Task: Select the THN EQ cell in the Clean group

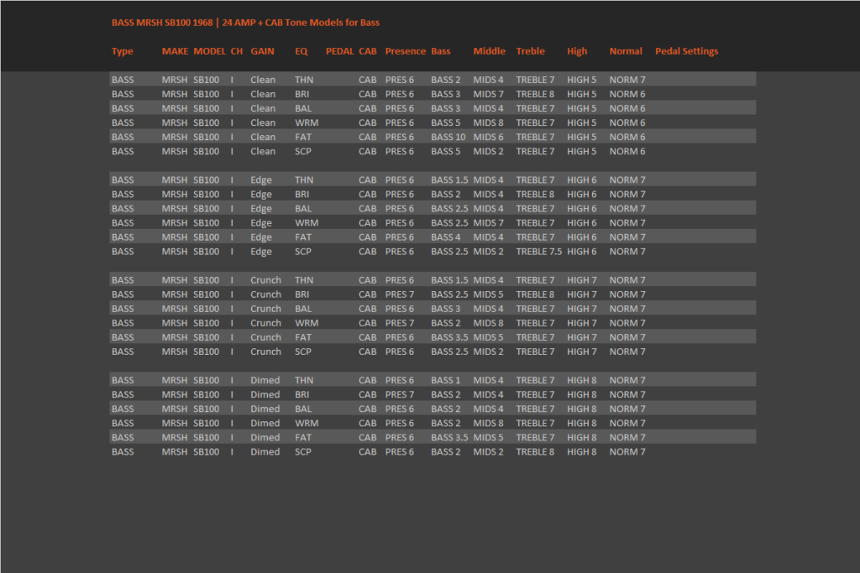Action: pos(304,80)
